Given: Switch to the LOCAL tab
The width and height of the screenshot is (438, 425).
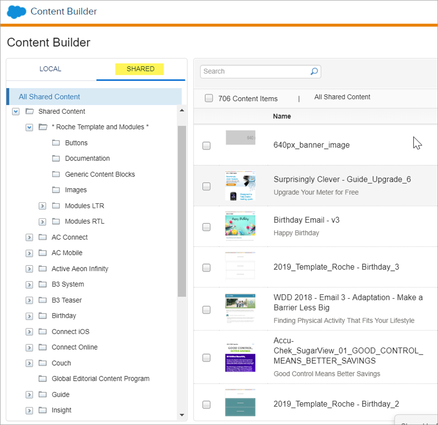Looking at the screenshot, I should pos(50,69).
